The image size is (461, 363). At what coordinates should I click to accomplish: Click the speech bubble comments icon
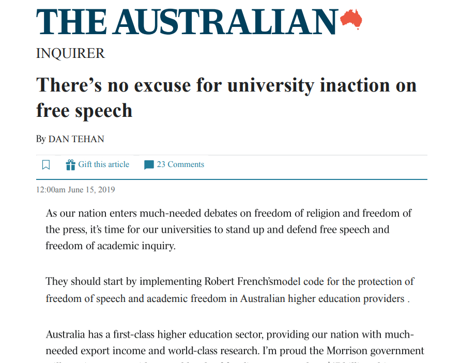149,165
